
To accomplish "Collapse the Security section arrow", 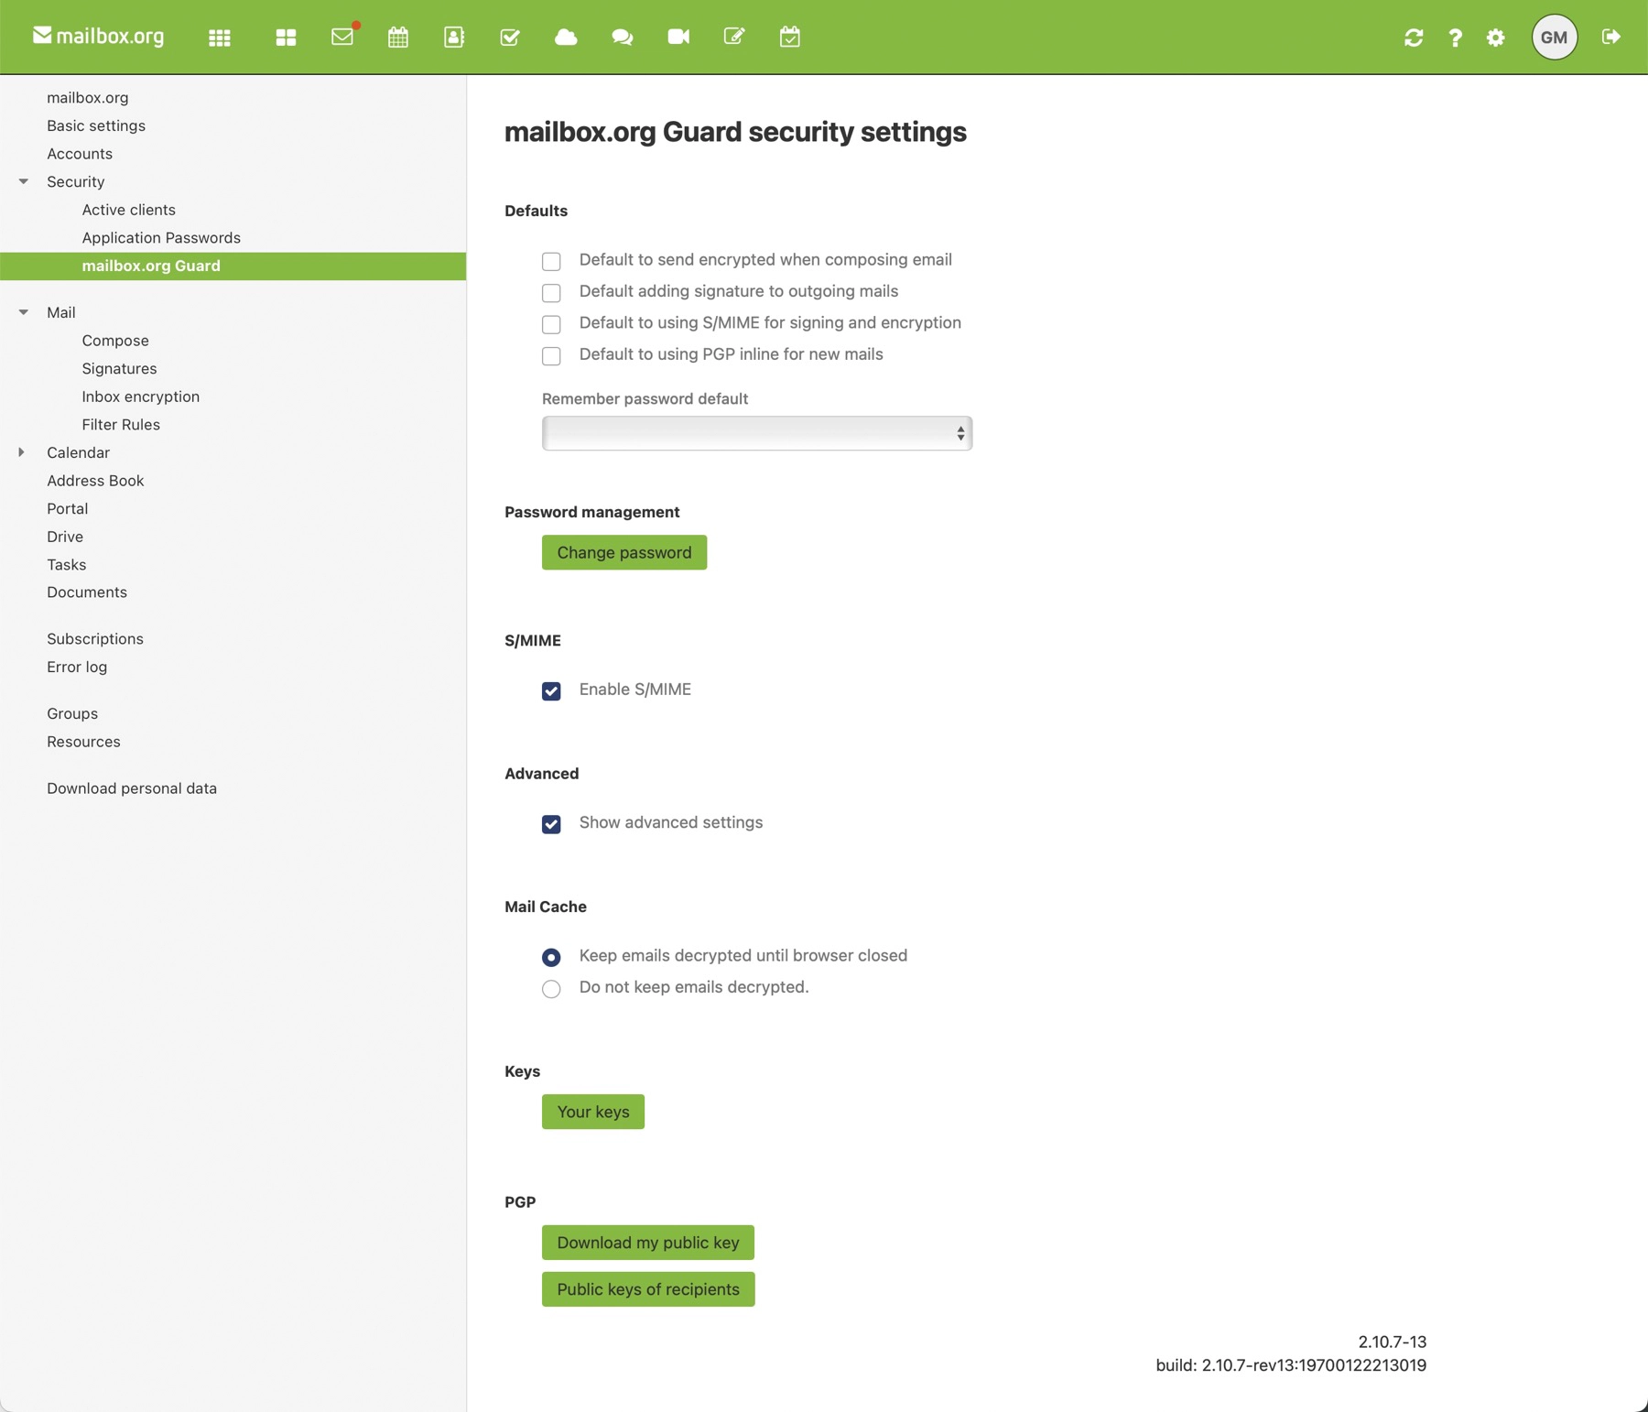I will (24, 181).
